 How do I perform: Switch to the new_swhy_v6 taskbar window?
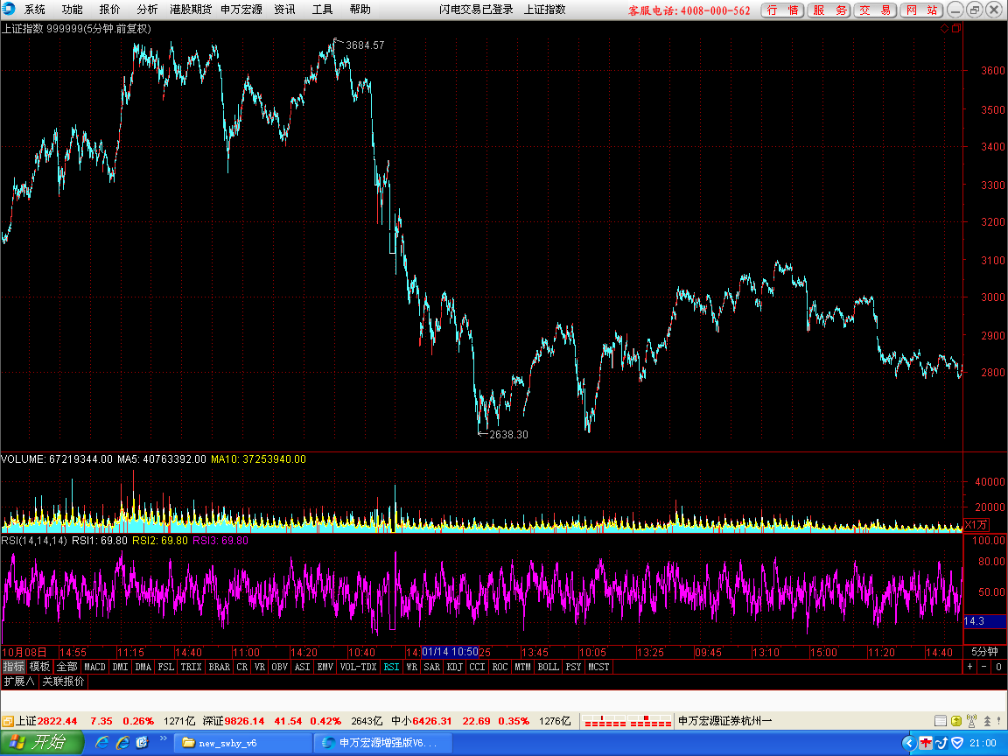[244, 743]
